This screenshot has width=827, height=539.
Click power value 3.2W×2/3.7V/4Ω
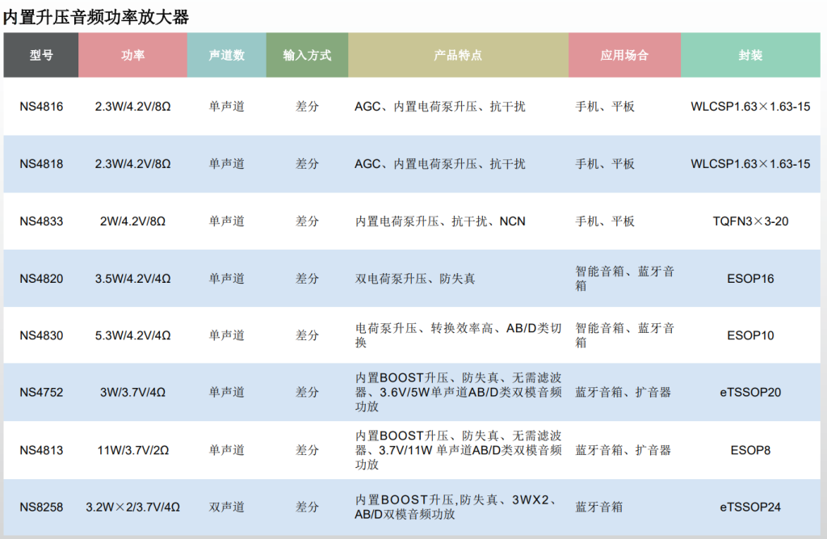tap(133, 507)
